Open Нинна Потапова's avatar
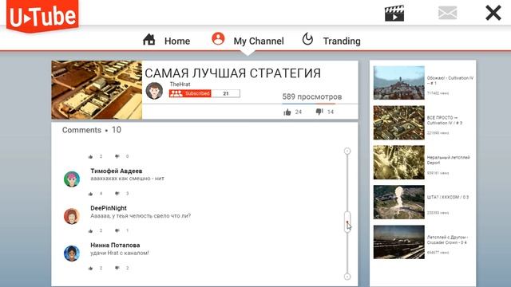This screenshot has width=511, height=287. [72, 254]
